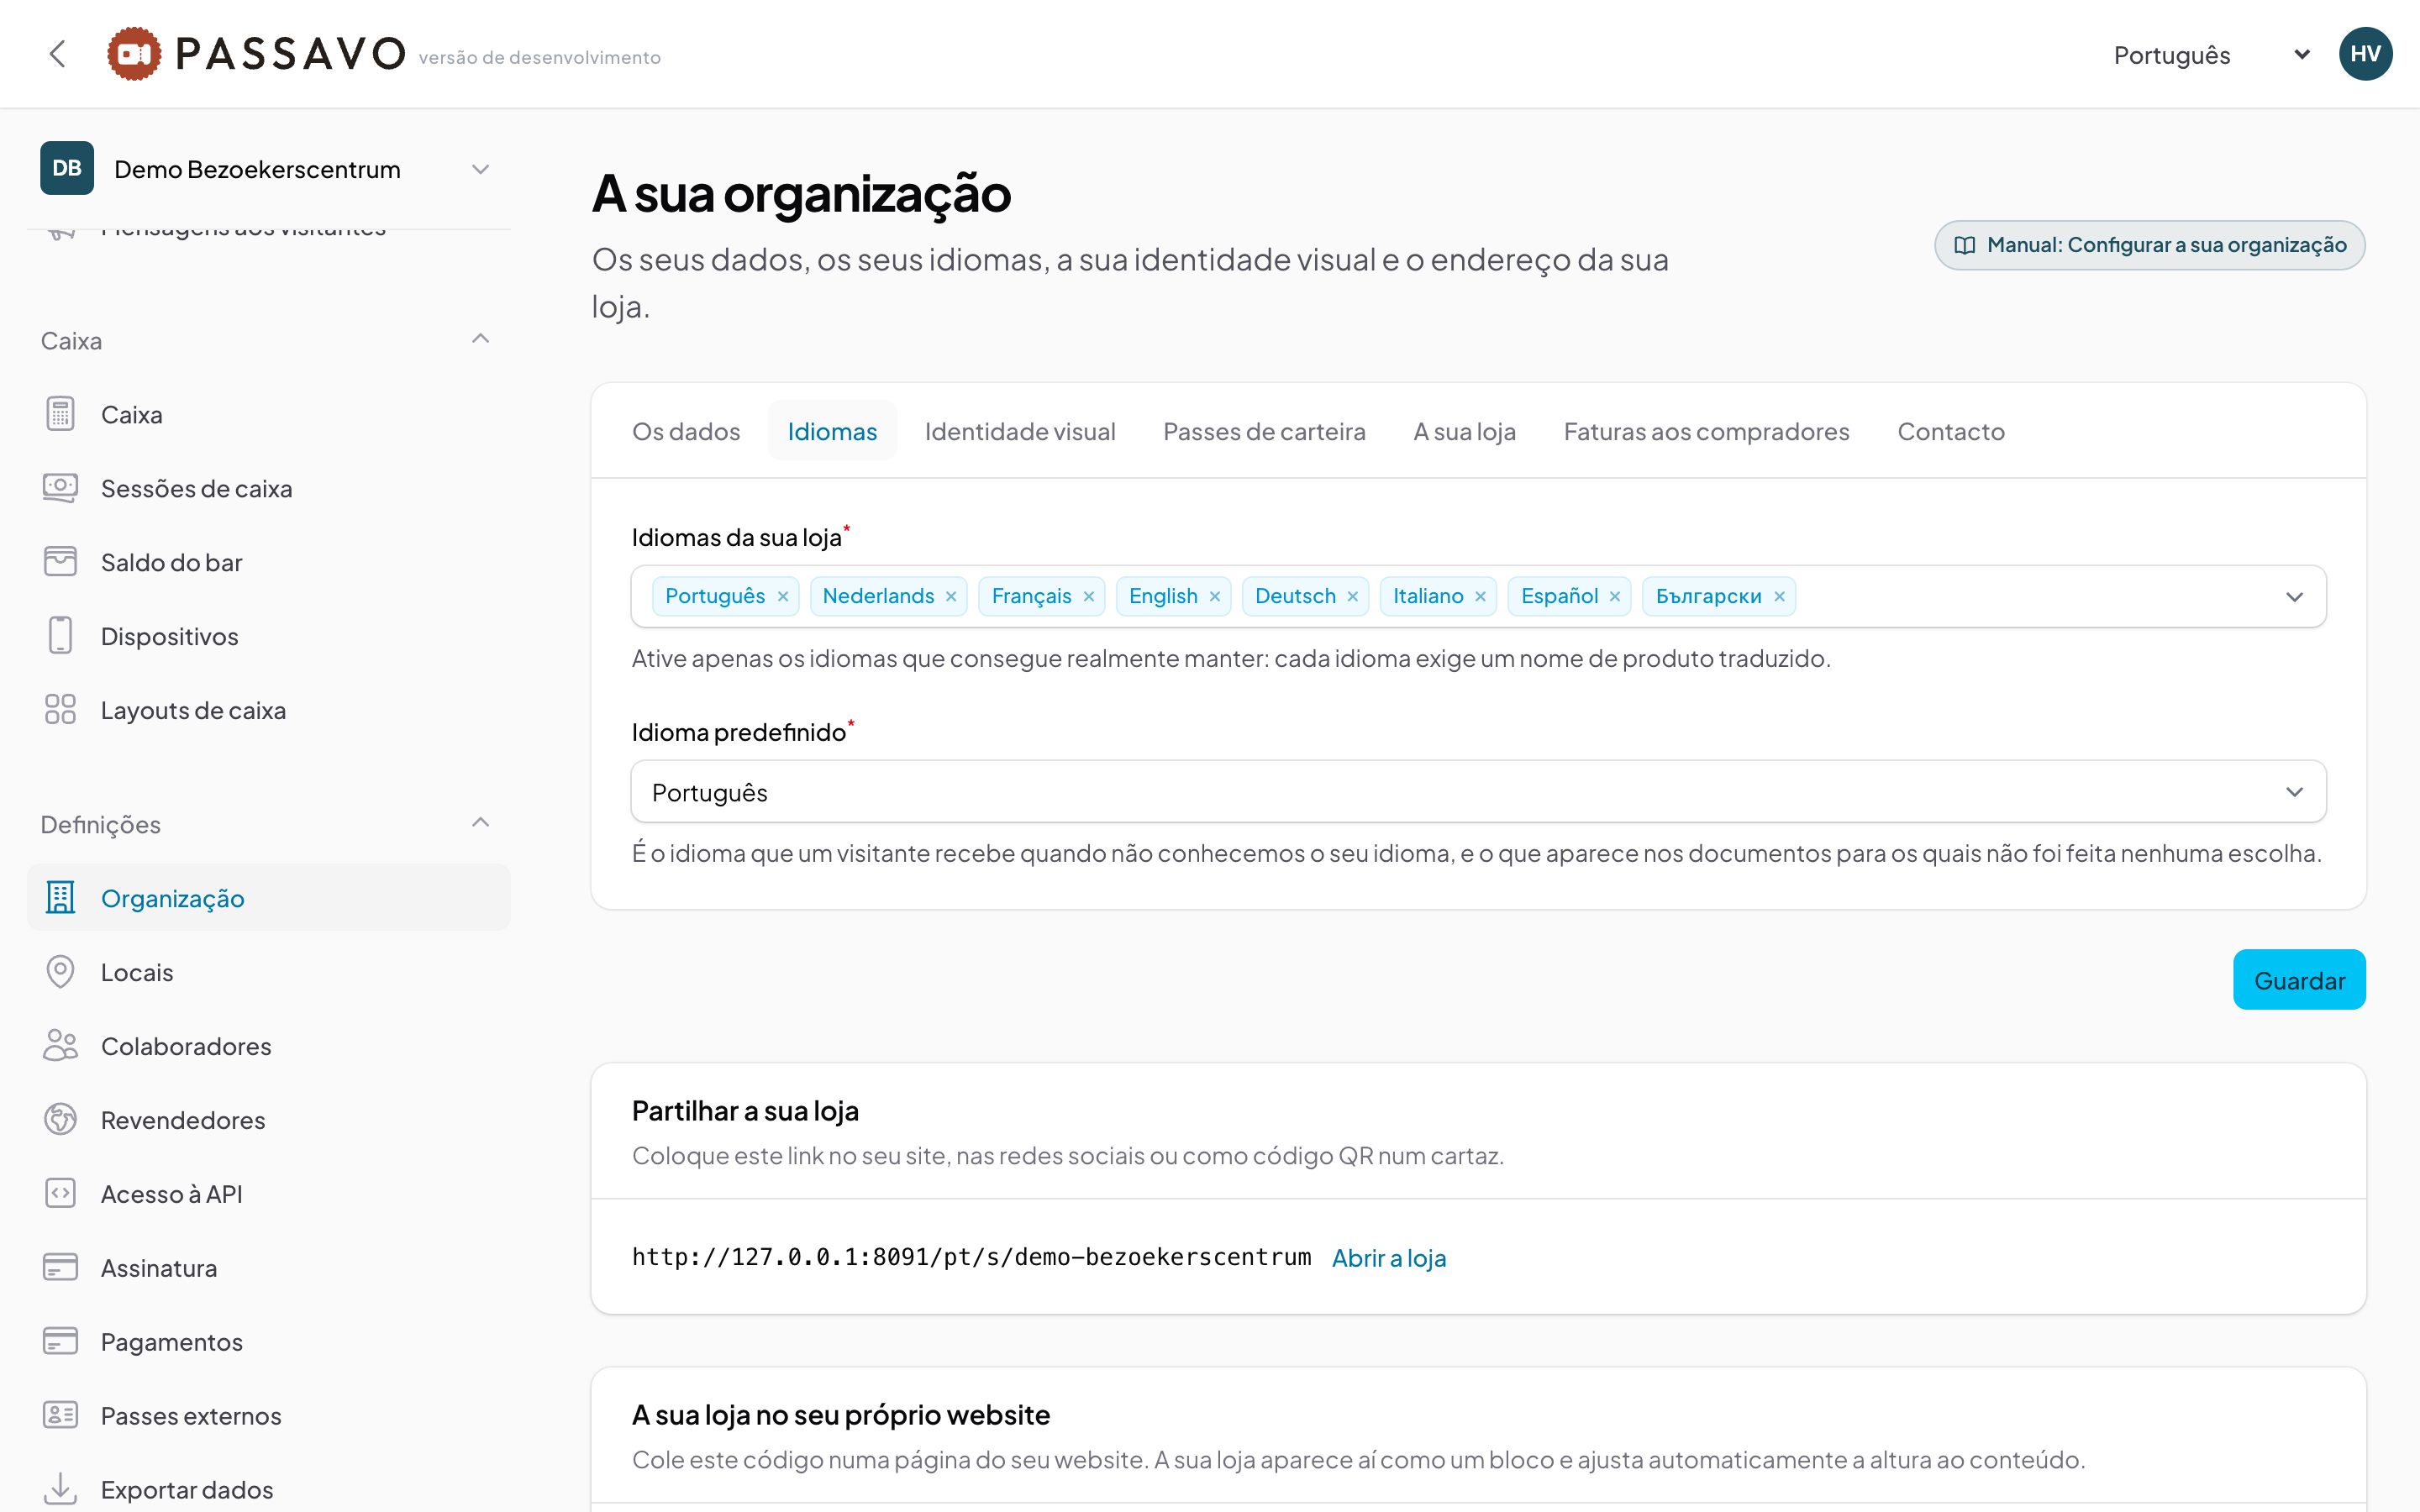Switch to the Os dados tab
This screenshot has width=2420, height=1512.
686,431
